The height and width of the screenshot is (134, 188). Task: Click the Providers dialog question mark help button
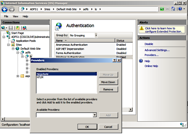point(115,60)
